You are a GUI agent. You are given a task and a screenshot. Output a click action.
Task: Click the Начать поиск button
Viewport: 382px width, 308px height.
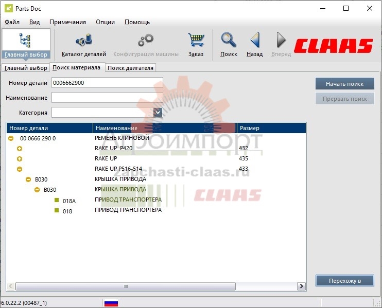click(x=345, y=84)
